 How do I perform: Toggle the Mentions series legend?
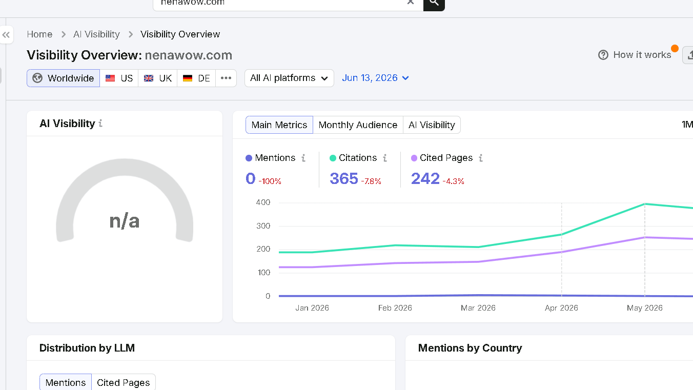point(271,158)
